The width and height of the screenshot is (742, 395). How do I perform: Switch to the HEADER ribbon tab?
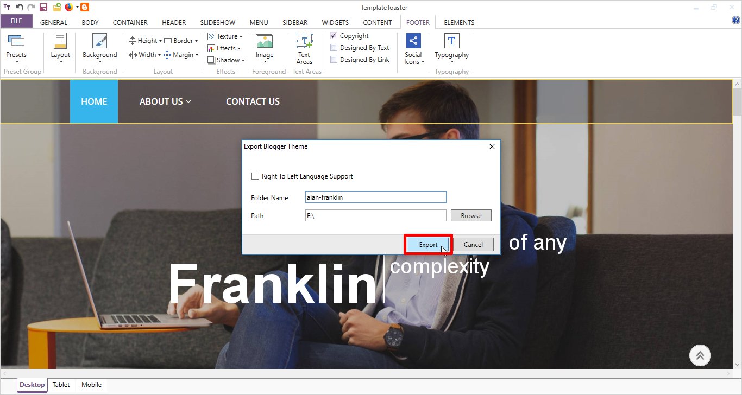coord(174,23)
